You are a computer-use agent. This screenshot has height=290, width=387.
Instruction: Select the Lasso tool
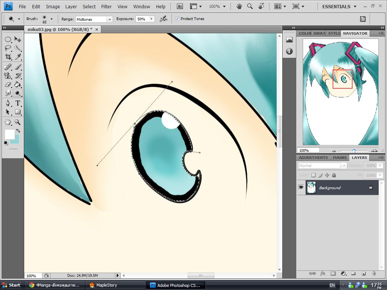8,48
